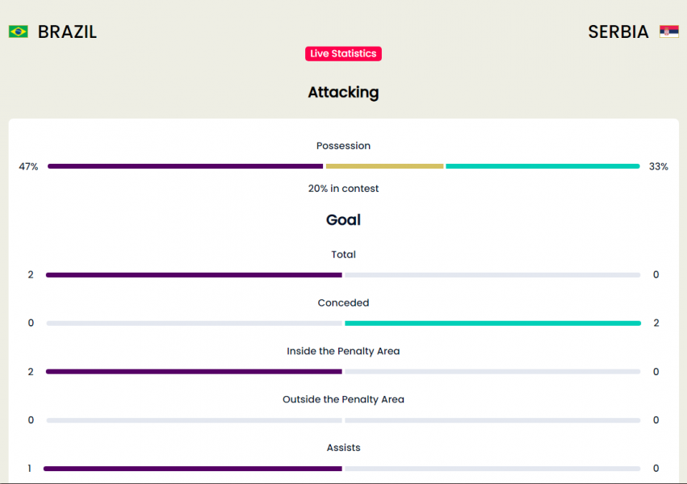Click the Brazil flag icon
The image size is (687, 484).
tap(18, 31)
